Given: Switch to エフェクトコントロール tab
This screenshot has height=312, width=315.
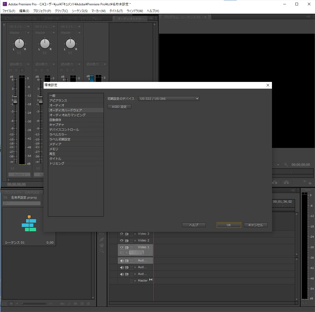Looking at the screenshot, I should [20, 19].
